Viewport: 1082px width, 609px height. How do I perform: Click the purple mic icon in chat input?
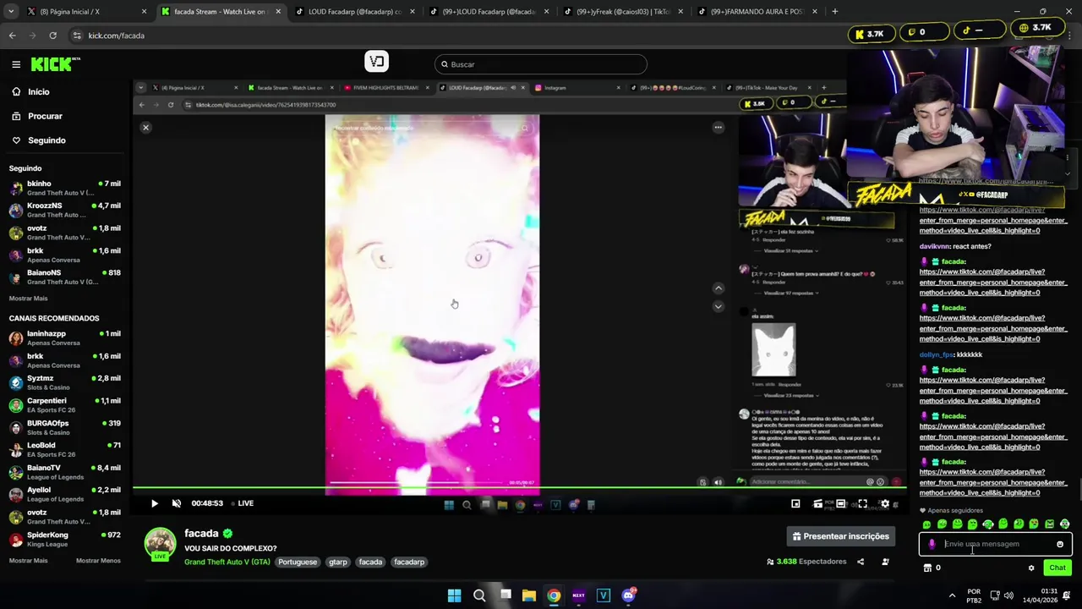(932, 545)
